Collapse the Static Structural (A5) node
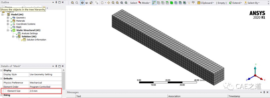This screenshot has height=98, width=270. point(7,30)
